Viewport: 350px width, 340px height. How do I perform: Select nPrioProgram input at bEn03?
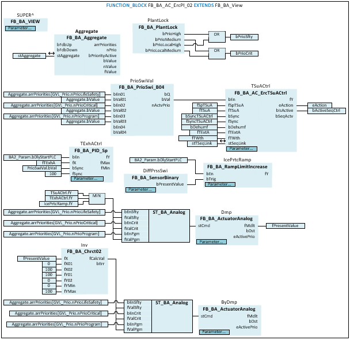[x=54, y=116]
